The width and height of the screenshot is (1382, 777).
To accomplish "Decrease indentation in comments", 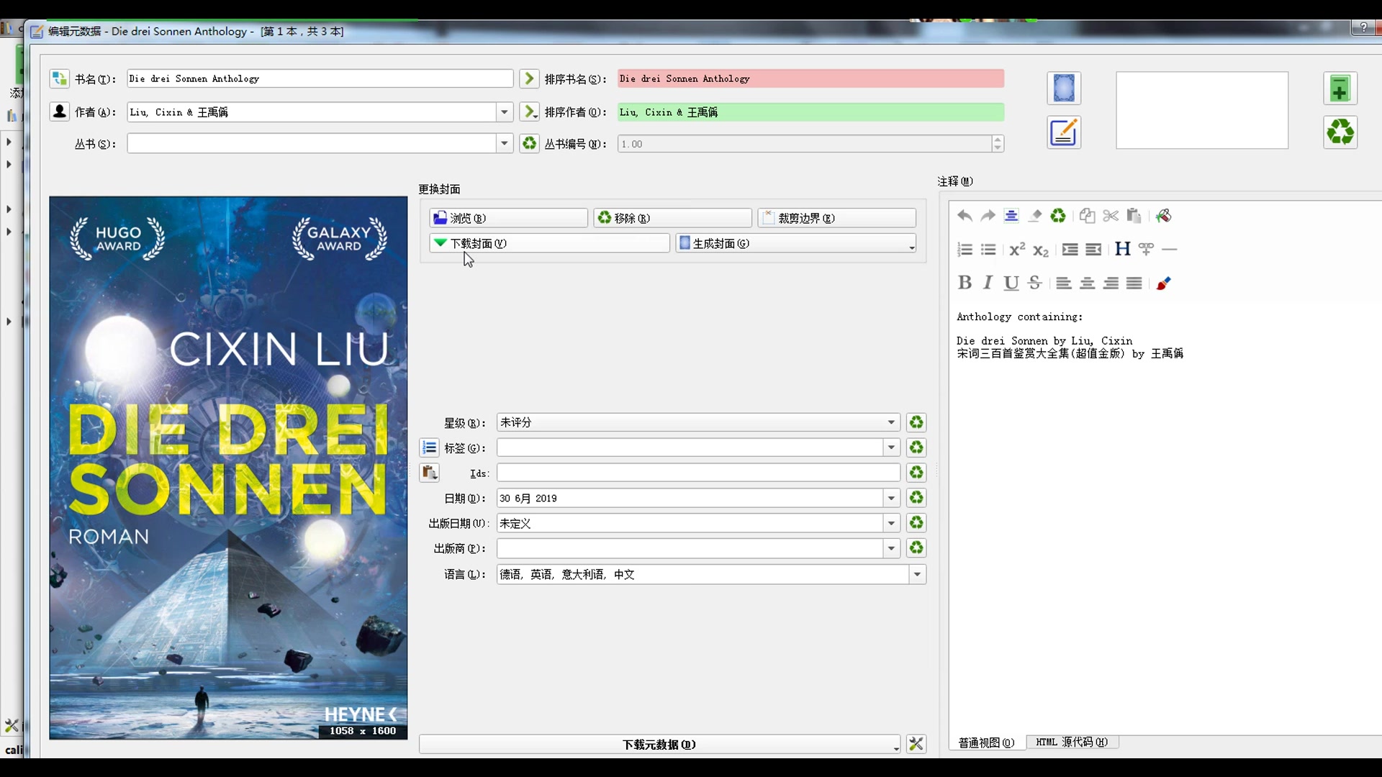I will pyautogui.click(x=1093, y=250).
